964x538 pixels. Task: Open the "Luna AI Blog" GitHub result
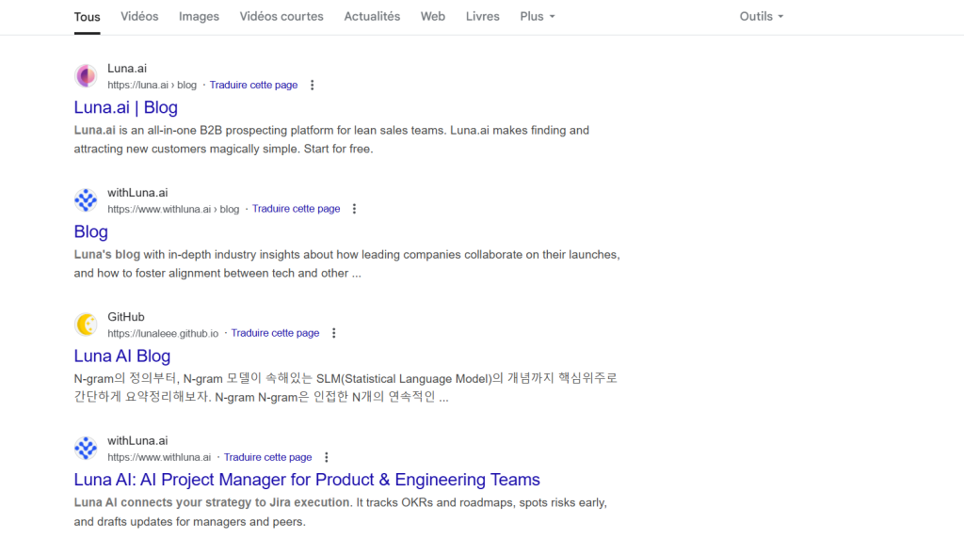click(x=121, y=356)
